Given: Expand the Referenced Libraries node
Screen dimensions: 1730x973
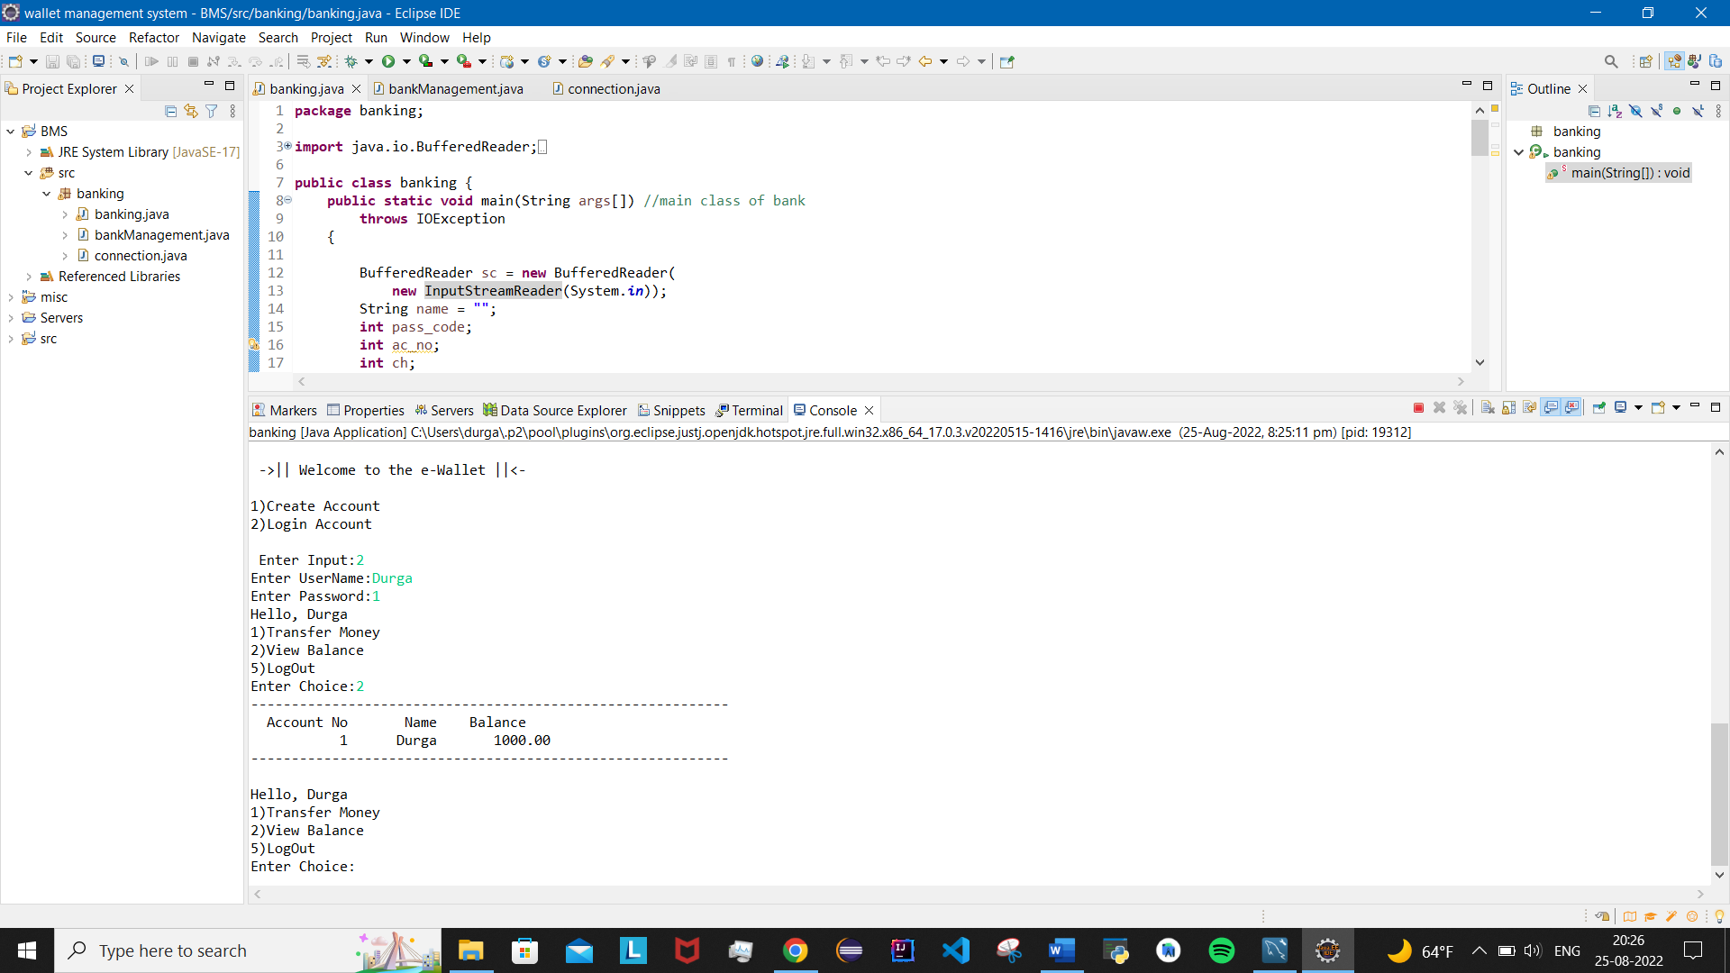Looking at the screenshot, I should click(28, 277).
